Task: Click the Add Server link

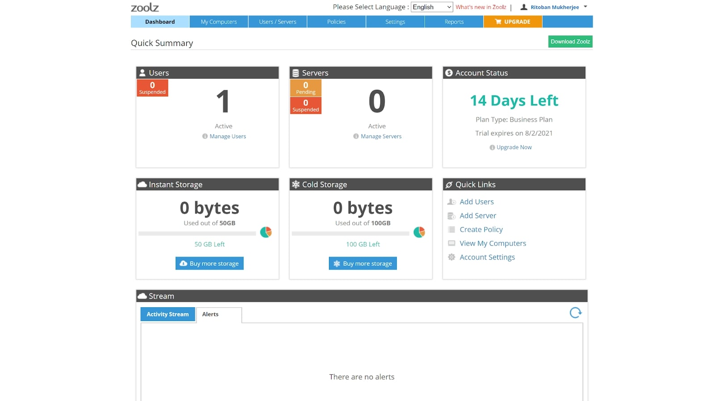Action: [478, 216]
